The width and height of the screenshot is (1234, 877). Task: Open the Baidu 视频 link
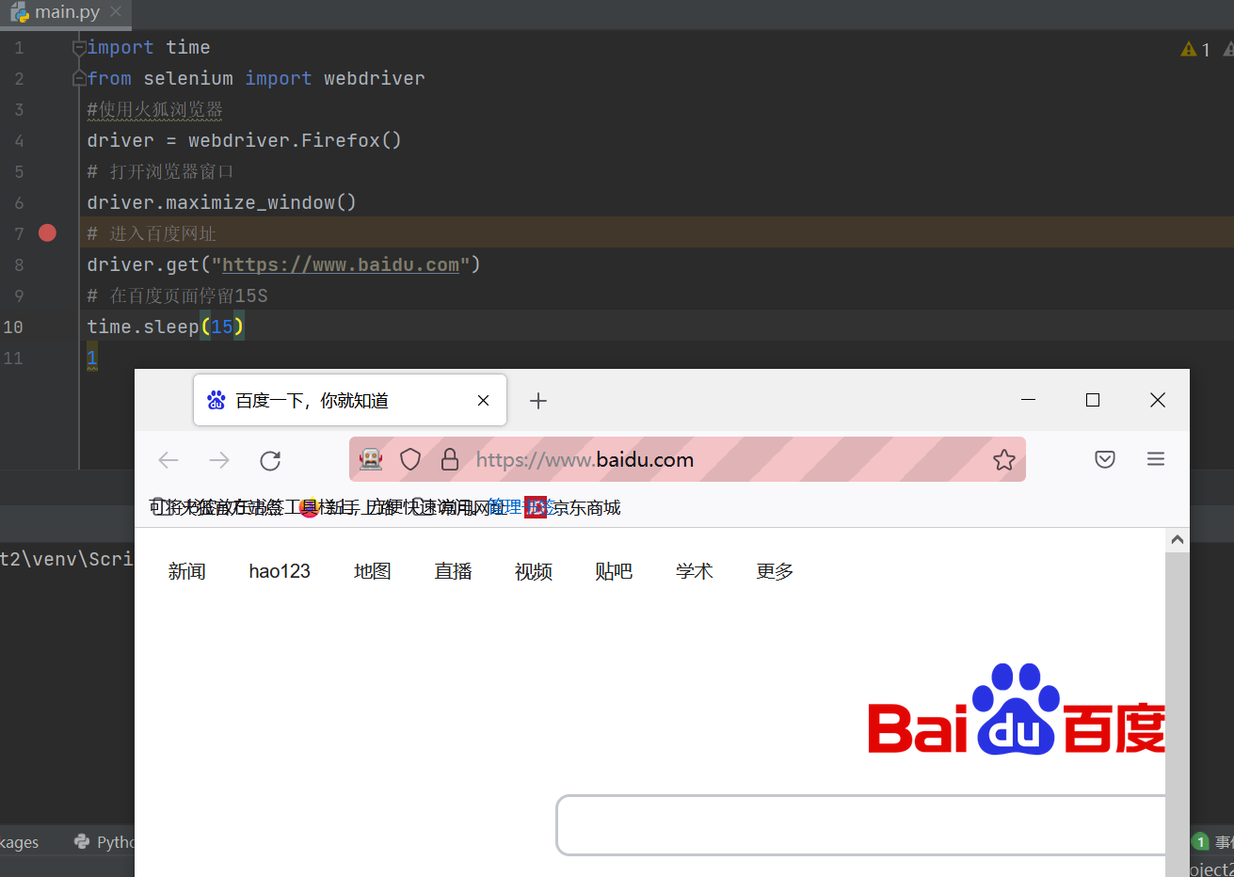534,571
